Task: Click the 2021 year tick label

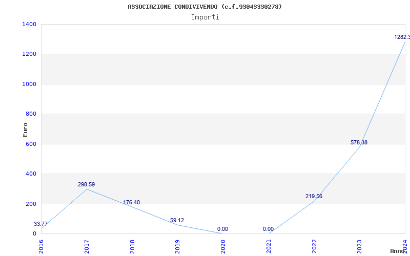Action: (269, 246)
